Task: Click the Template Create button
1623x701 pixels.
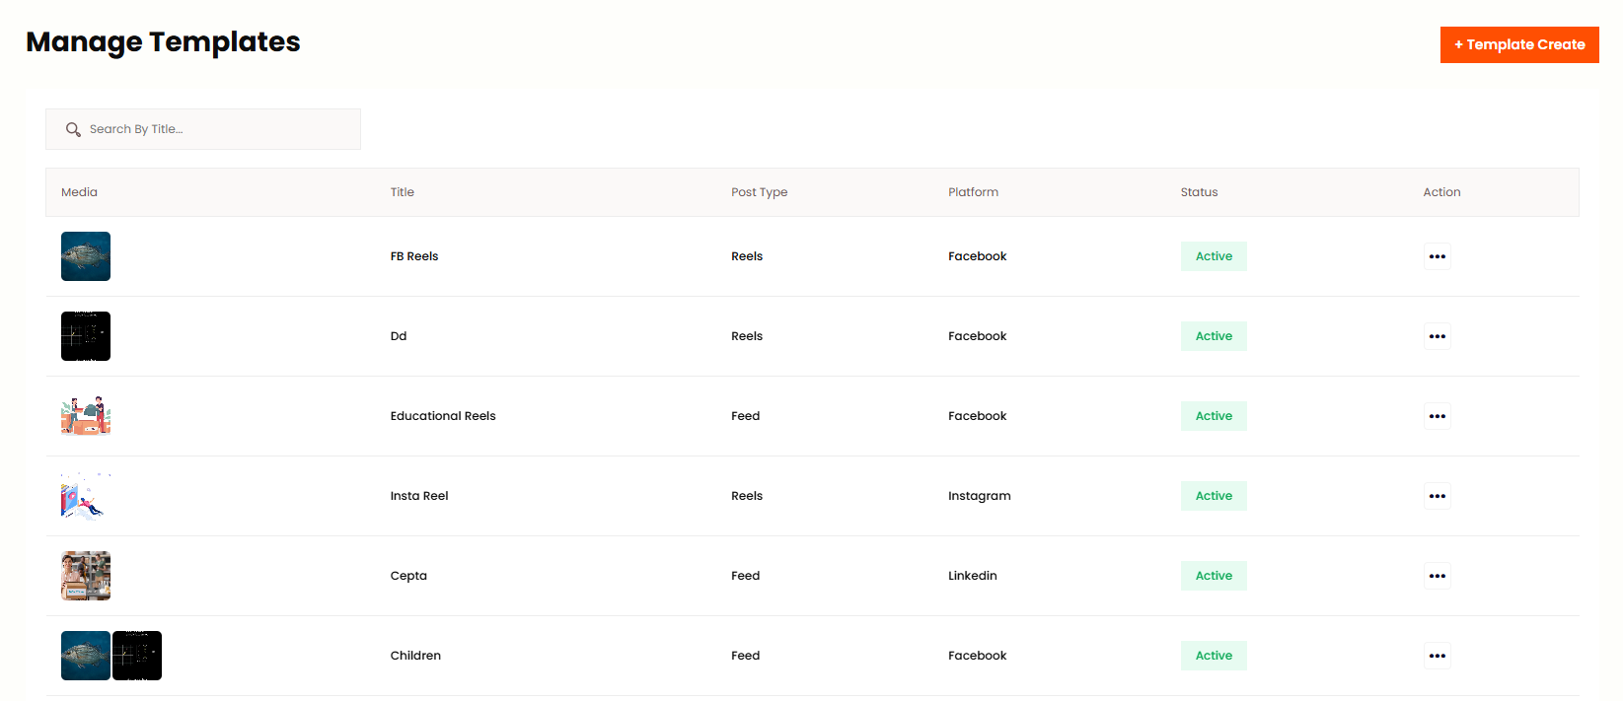Action: pos(1518,44)
